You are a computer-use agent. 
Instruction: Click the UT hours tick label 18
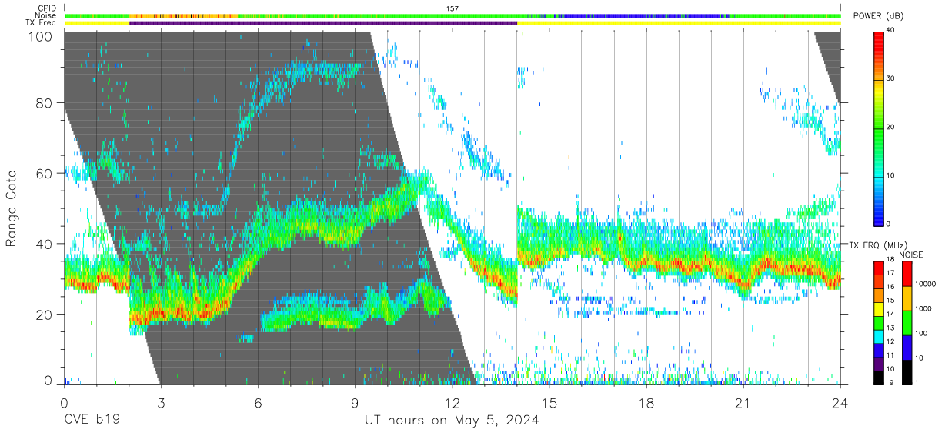pos(646,403)
